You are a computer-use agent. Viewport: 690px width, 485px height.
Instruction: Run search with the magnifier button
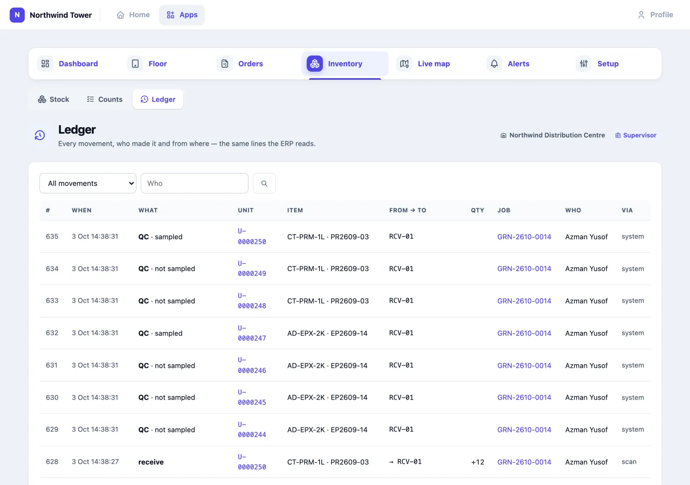coord(264,184)
